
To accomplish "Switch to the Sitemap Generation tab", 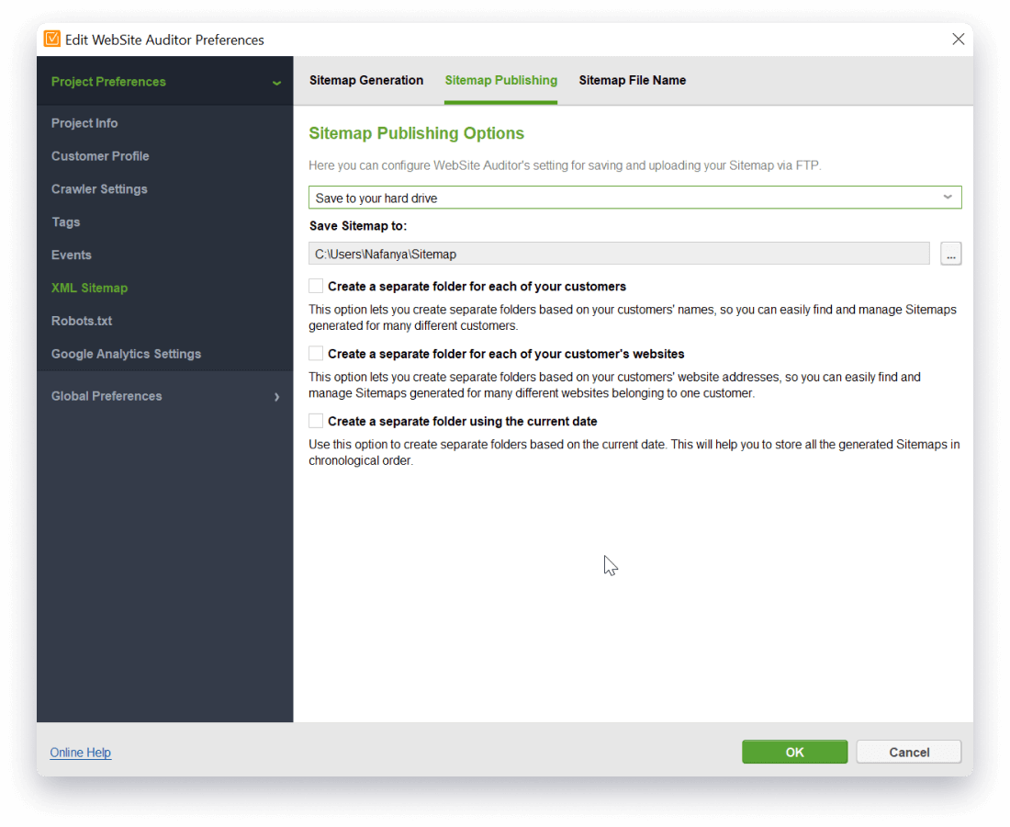I will [x=365, y=81].
